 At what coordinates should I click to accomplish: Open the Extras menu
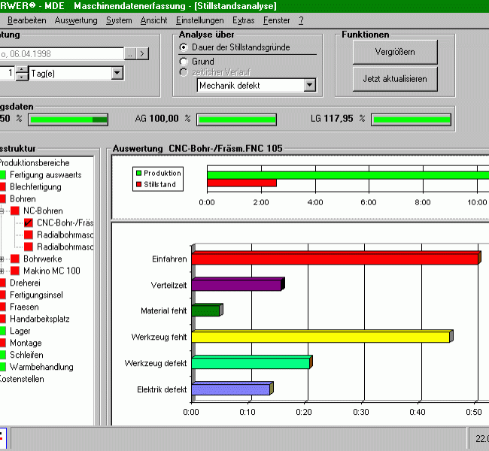pyautogui.click(x=243, y=20)
